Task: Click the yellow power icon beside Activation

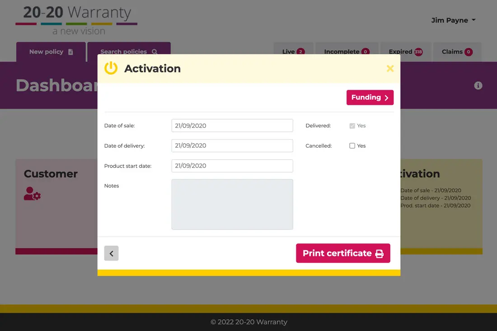Action: (x=111, y=68)
